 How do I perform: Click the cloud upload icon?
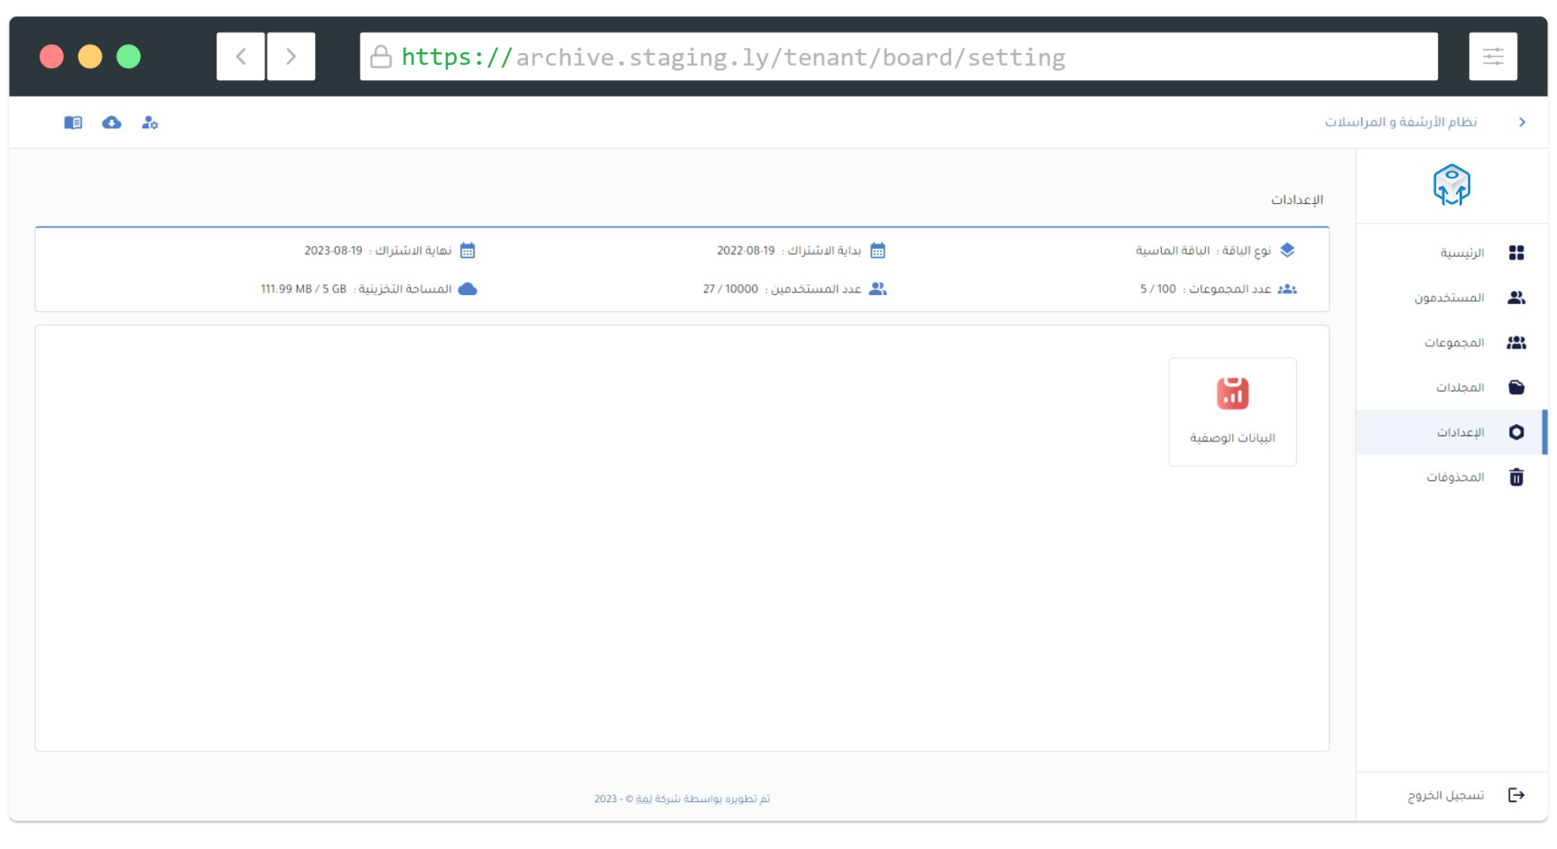click(112, 123)
